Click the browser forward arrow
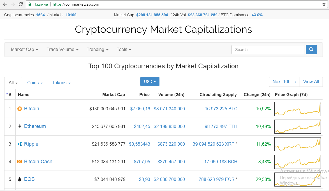Viewport: 329px width, 191px height. pyautogui.click(x=13, y=4)
